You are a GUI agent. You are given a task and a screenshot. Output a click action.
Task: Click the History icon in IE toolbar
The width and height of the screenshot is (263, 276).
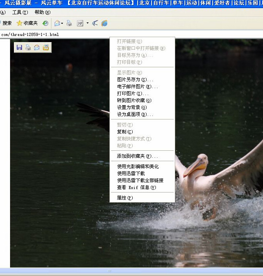point(46,23)
